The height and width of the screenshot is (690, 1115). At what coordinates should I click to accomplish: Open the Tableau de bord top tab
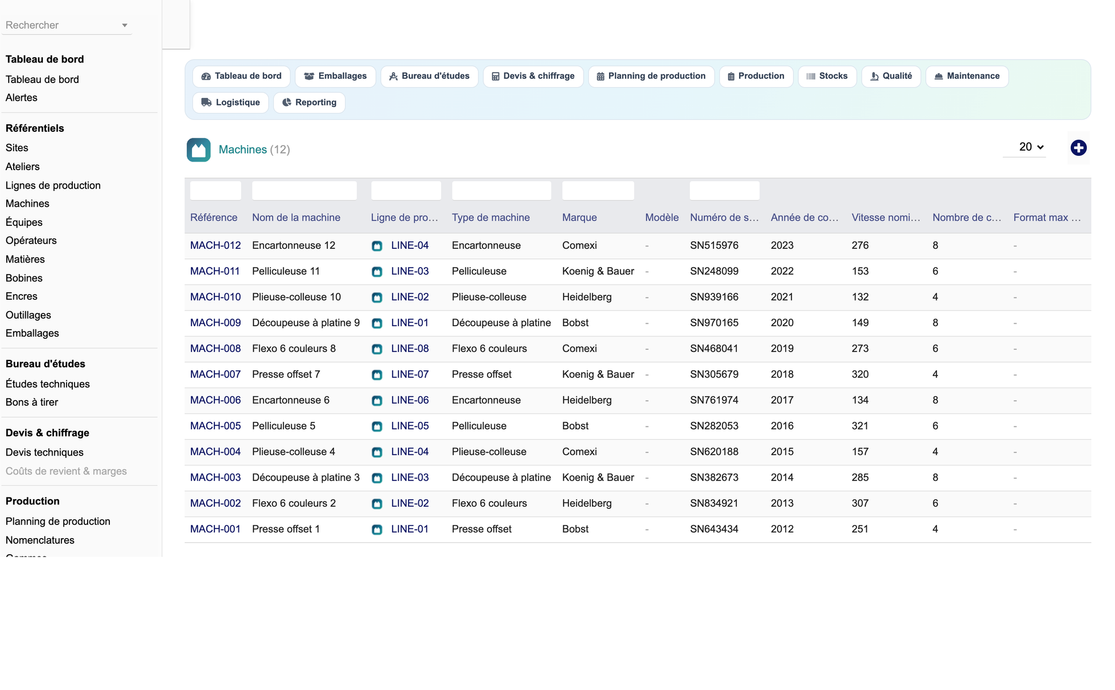(241, 76)
